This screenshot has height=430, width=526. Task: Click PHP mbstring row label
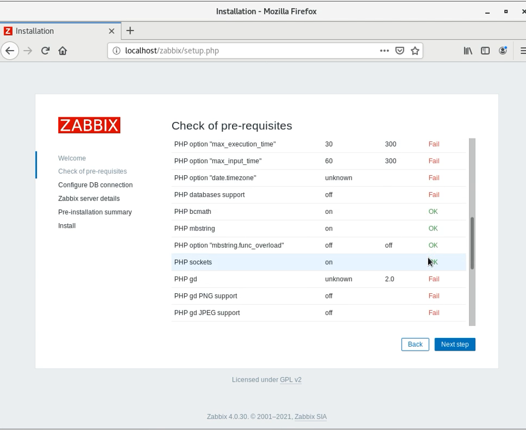pos(195,229)
